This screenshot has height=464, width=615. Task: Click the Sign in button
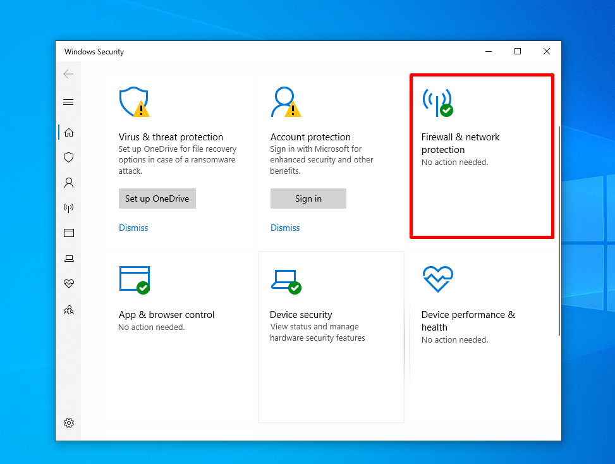pyautogui.click(x=308, y=198)
